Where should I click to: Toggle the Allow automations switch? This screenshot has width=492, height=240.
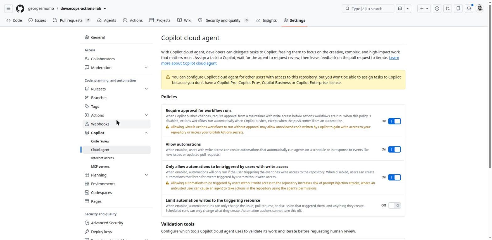(394, 149)
